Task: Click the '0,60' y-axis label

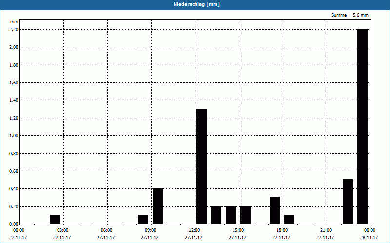Action: coord(14,171)
